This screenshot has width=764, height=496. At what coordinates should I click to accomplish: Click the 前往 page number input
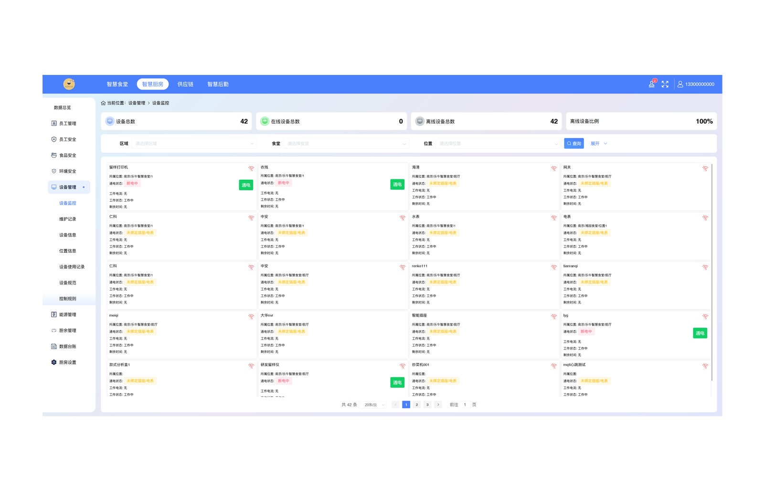click(x=465, y=405)
